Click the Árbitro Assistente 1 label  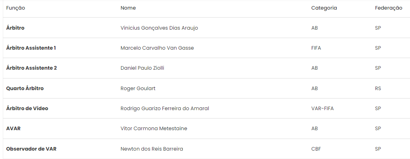31,48
